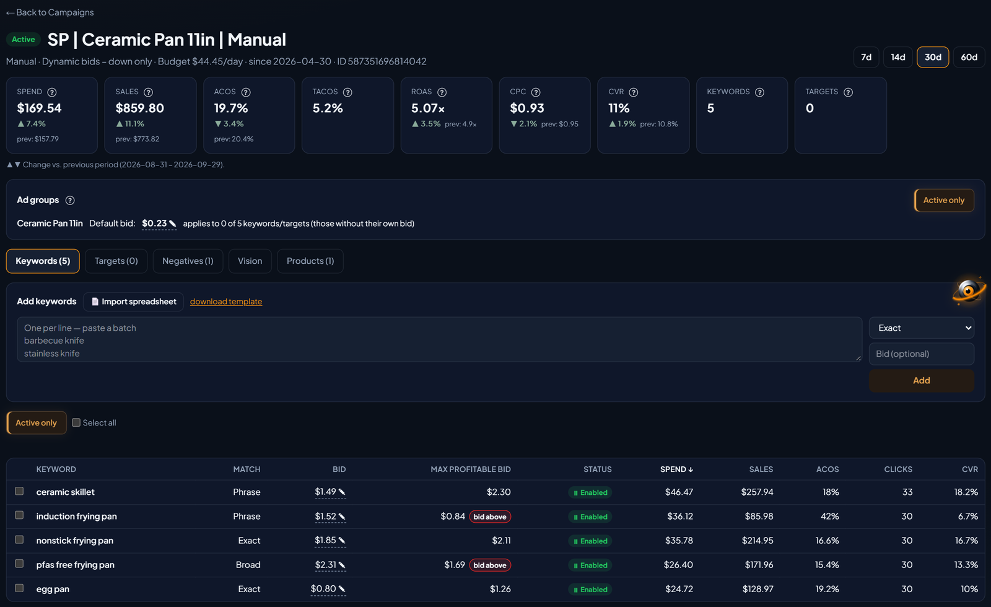This screenshot has height=607, width=991.
Task: Click bid above badge for induction frying pan
Action: [490, 517]
